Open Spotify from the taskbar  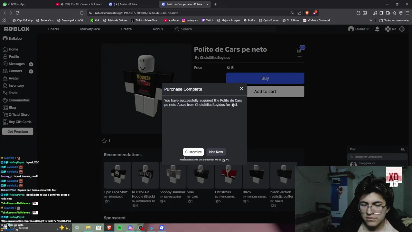pyautogui.click(x=120, y=228)
